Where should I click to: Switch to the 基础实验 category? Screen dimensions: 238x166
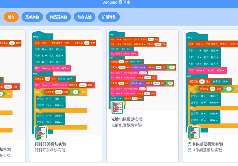coord(32,17)
